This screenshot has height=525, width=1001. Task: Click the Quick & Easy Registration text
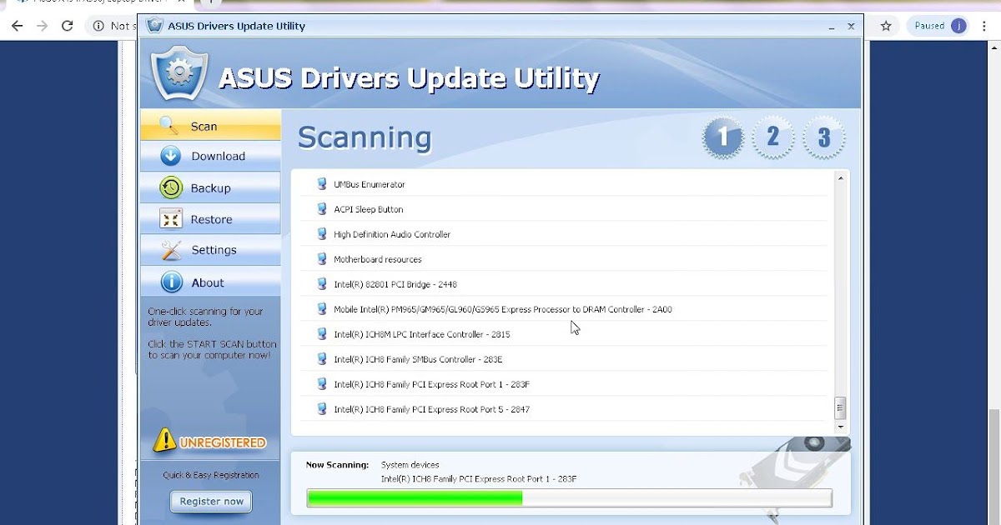tap(211, 475)
